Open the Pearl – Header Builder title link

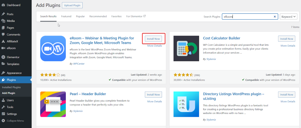(x=88, y=94)
